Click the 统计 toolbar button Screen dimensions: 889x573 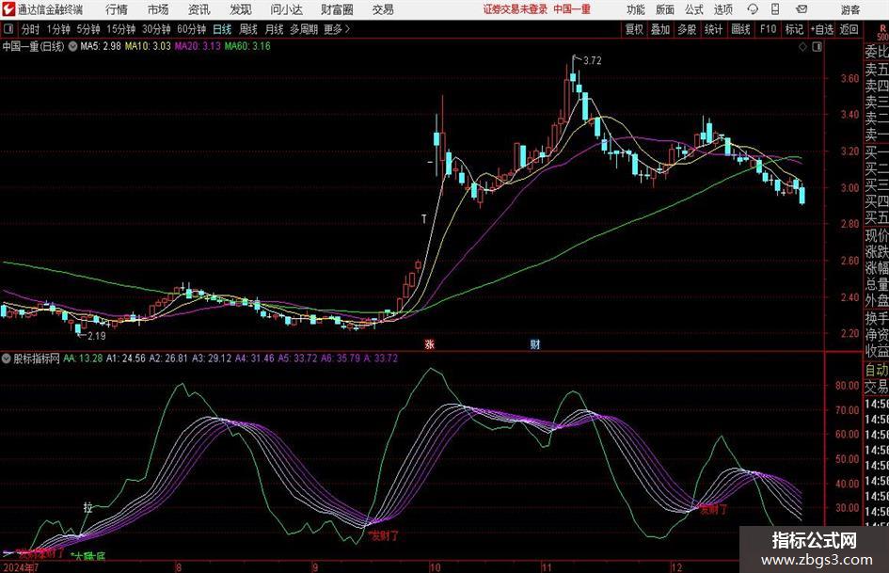pos(713,29)
